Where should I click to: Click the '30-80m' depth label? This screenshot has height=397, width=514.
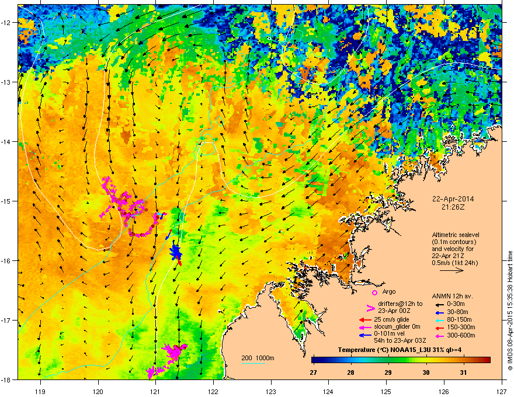point(457,312)
